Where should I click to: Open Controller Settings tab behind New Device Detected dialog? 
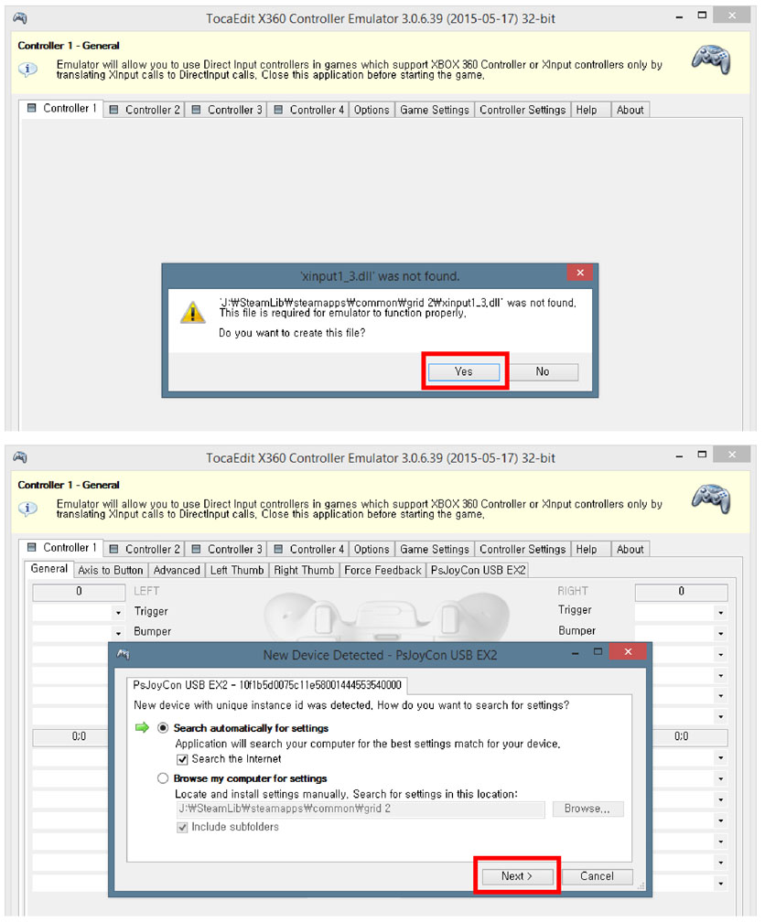[x=523, y=549]
